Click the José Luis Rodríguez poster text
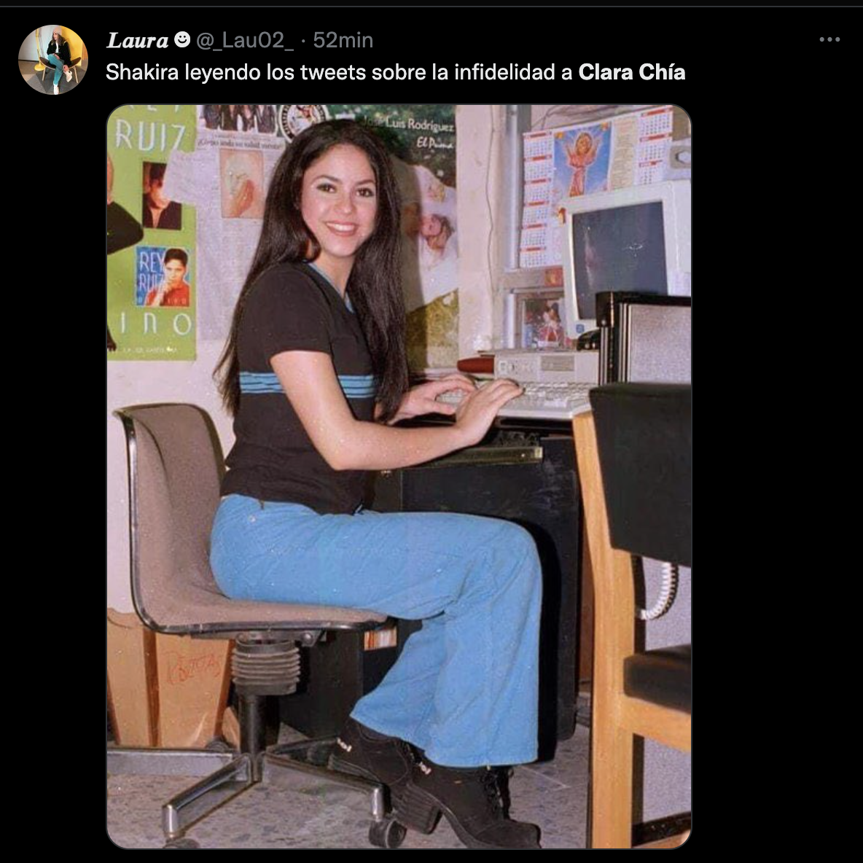Viewport: 863px width, 863px height. pos(419,132)
